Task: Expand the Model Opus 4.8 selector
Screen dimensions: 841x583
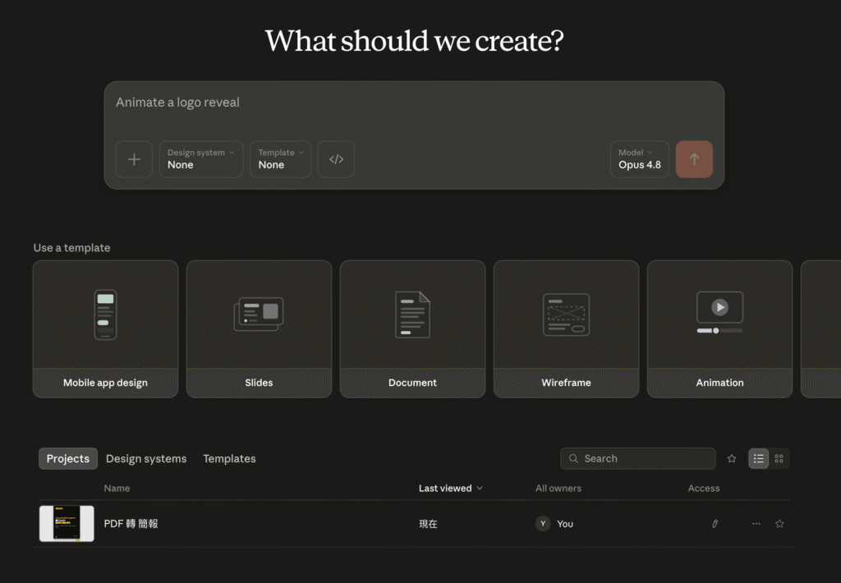Action: 640,159
